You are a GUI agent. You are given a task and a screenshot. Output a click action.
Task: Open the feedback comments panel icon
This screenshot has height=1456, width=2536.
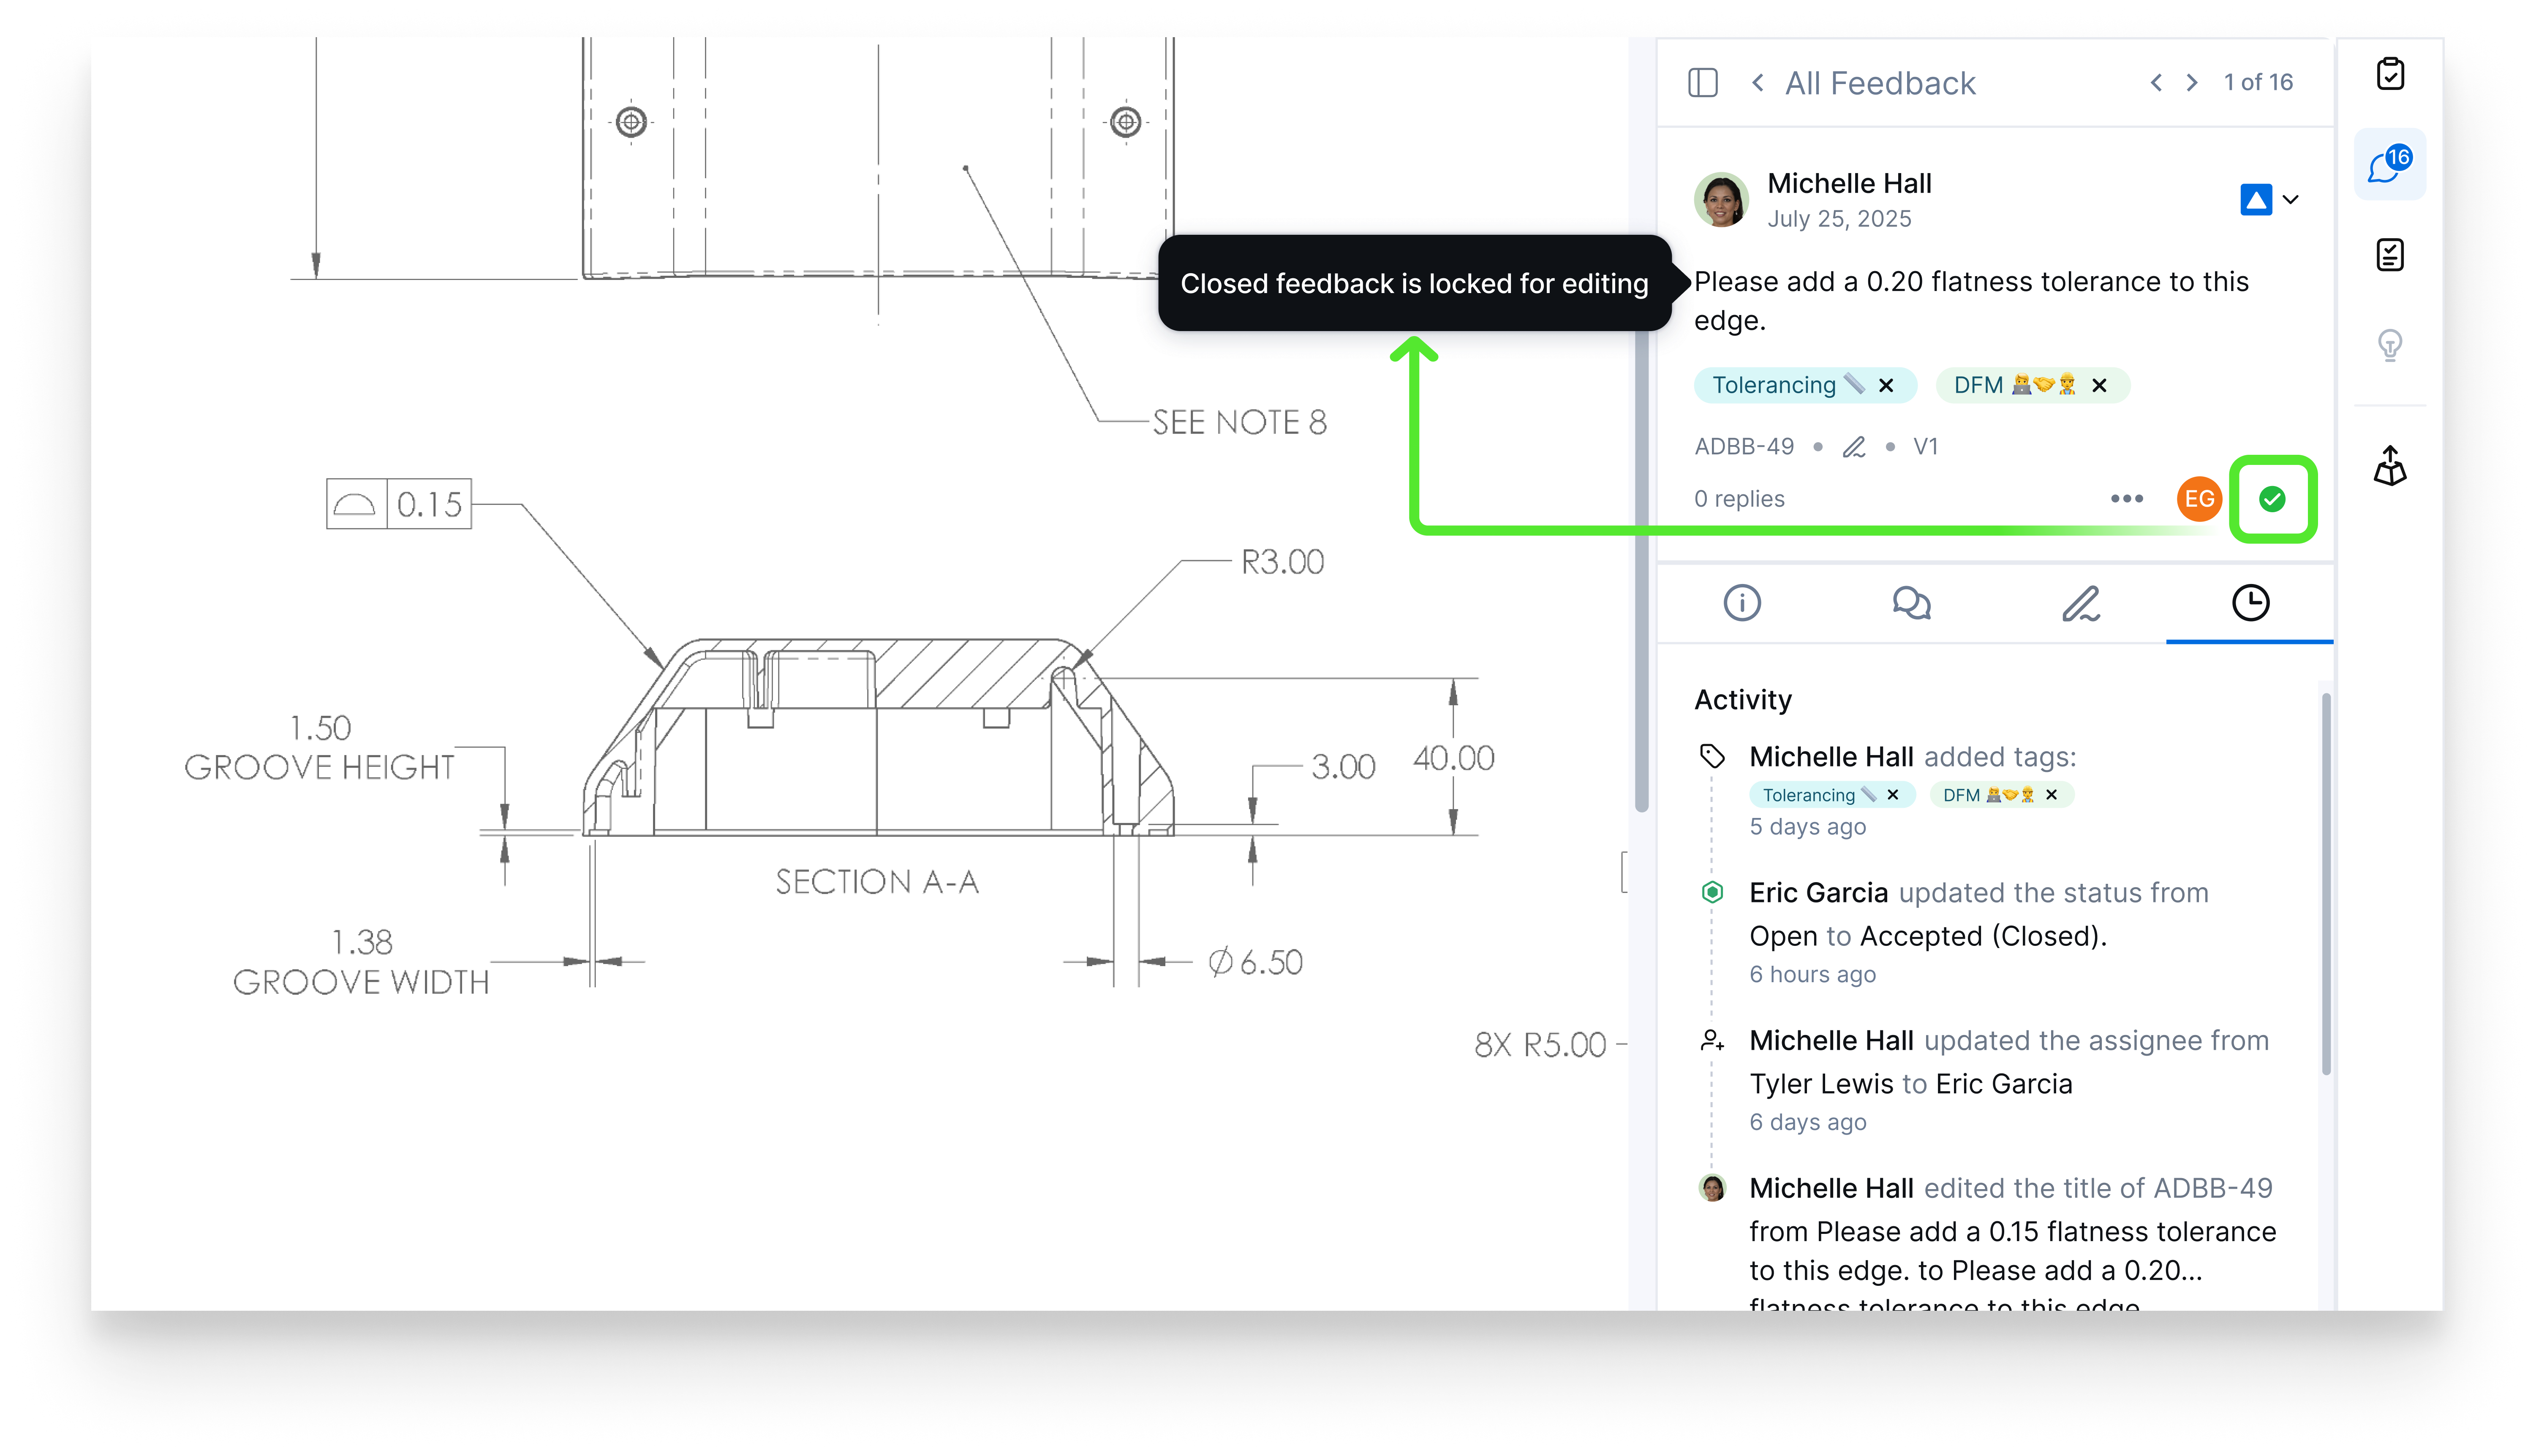pyautogui.click(x=2389, y=165)
